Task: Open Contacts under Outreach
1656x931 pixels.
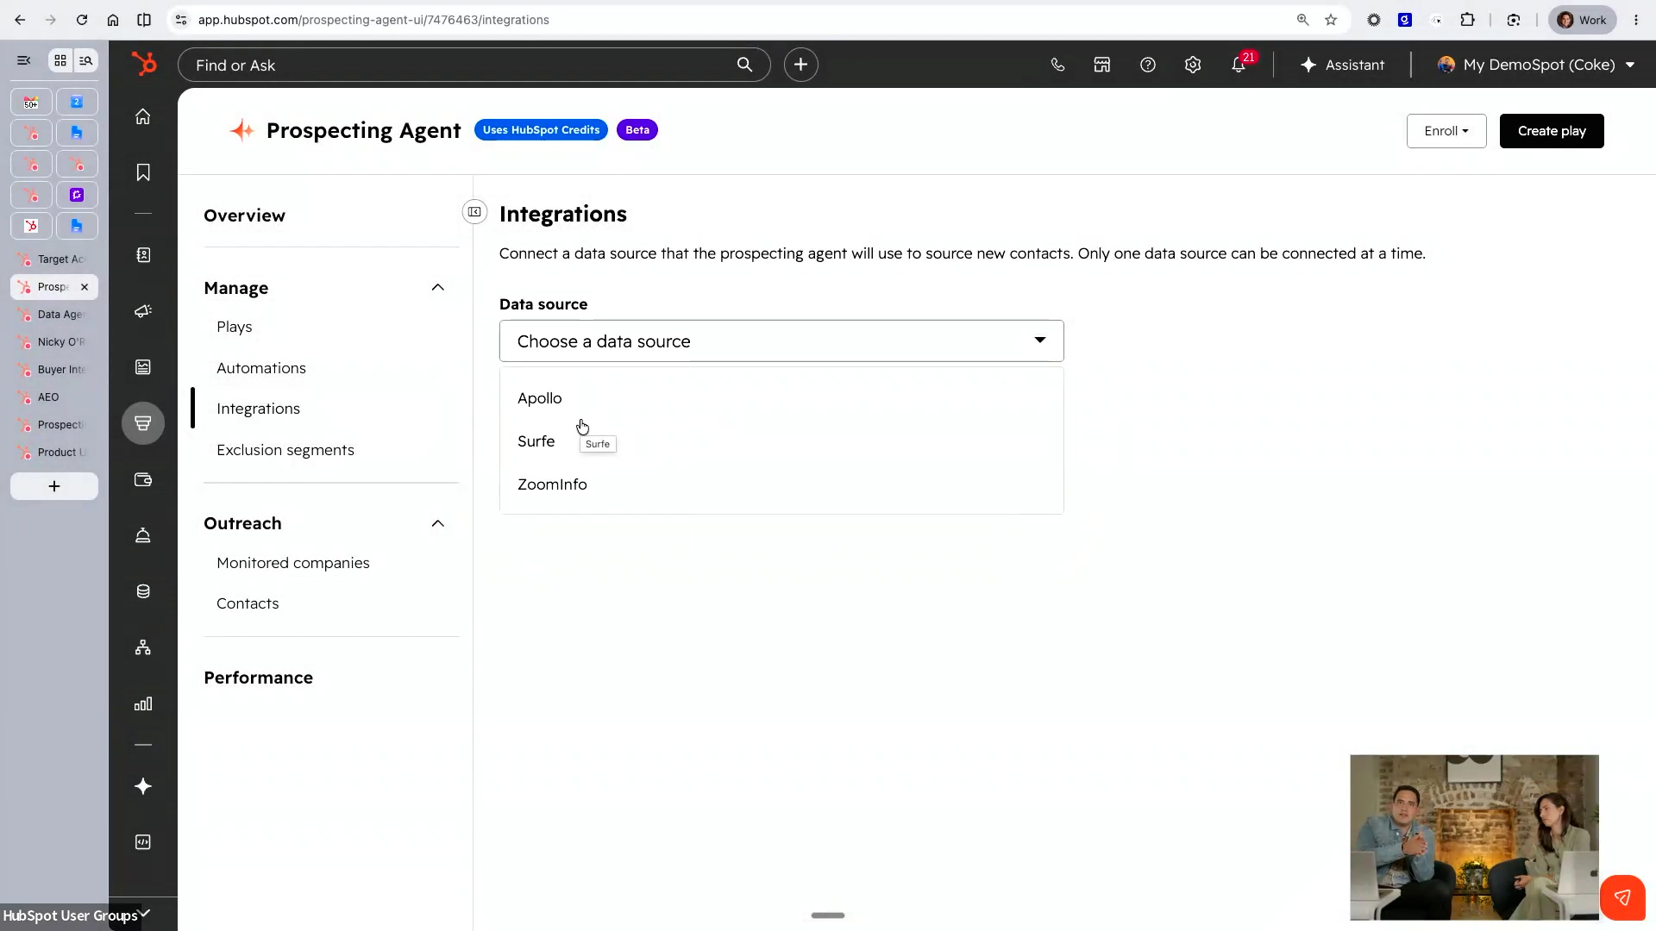Action: coord(248,603)
